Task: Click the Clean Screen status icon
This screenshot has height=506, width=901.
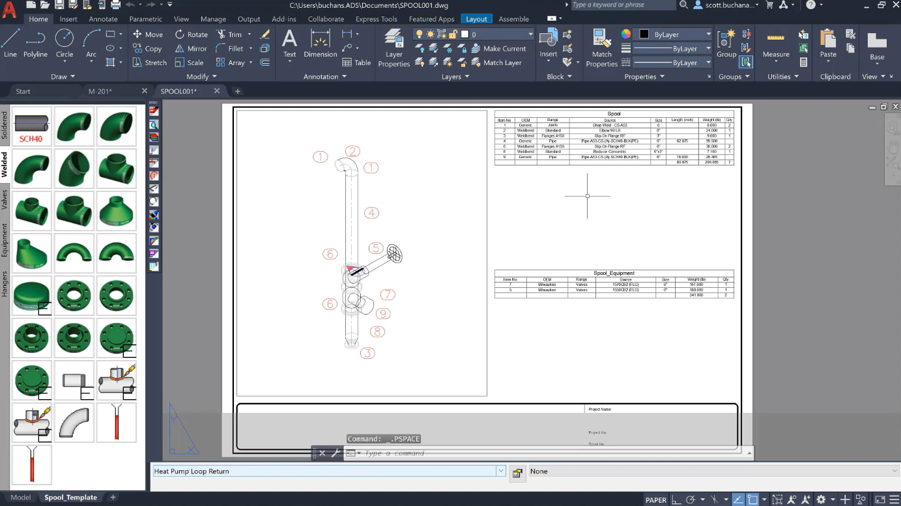Action: coord(880,499)
